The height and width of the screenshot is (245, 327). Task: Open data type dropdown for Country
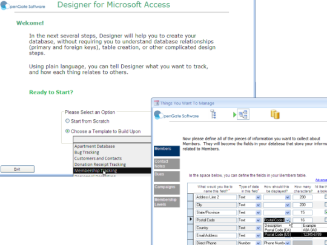click(258, 228)
